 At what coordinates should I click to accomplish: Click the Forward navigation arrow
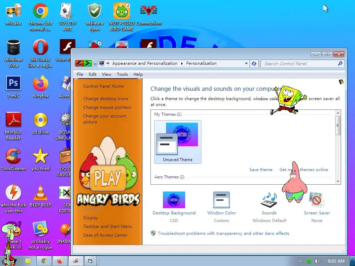point(88,64)
